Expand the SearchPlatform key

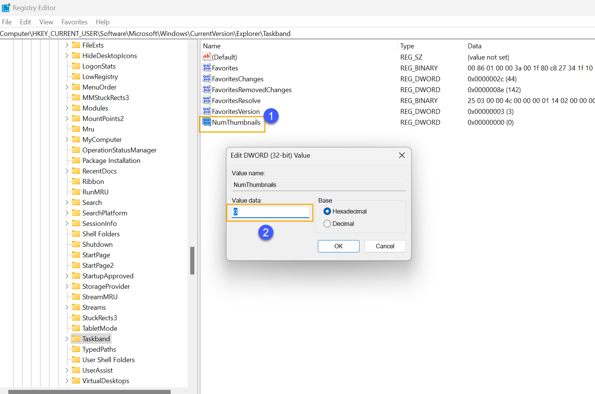click(67, 213)
